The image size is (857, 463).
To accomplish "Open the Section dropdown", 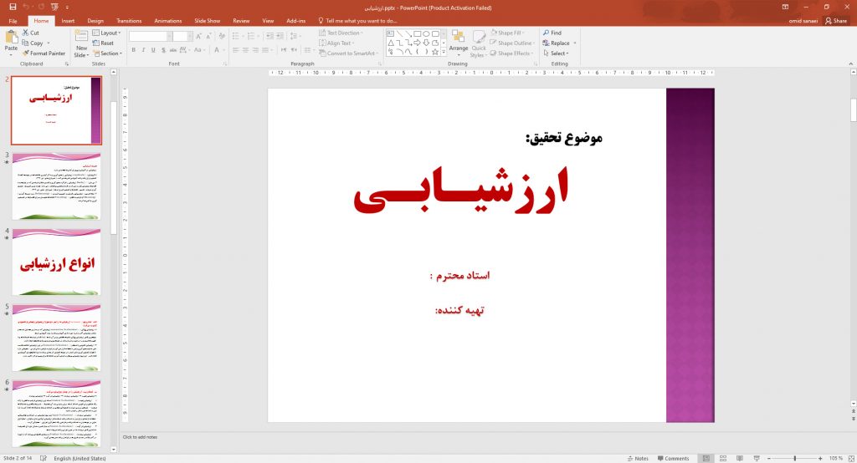I will [x=107, y=53].
